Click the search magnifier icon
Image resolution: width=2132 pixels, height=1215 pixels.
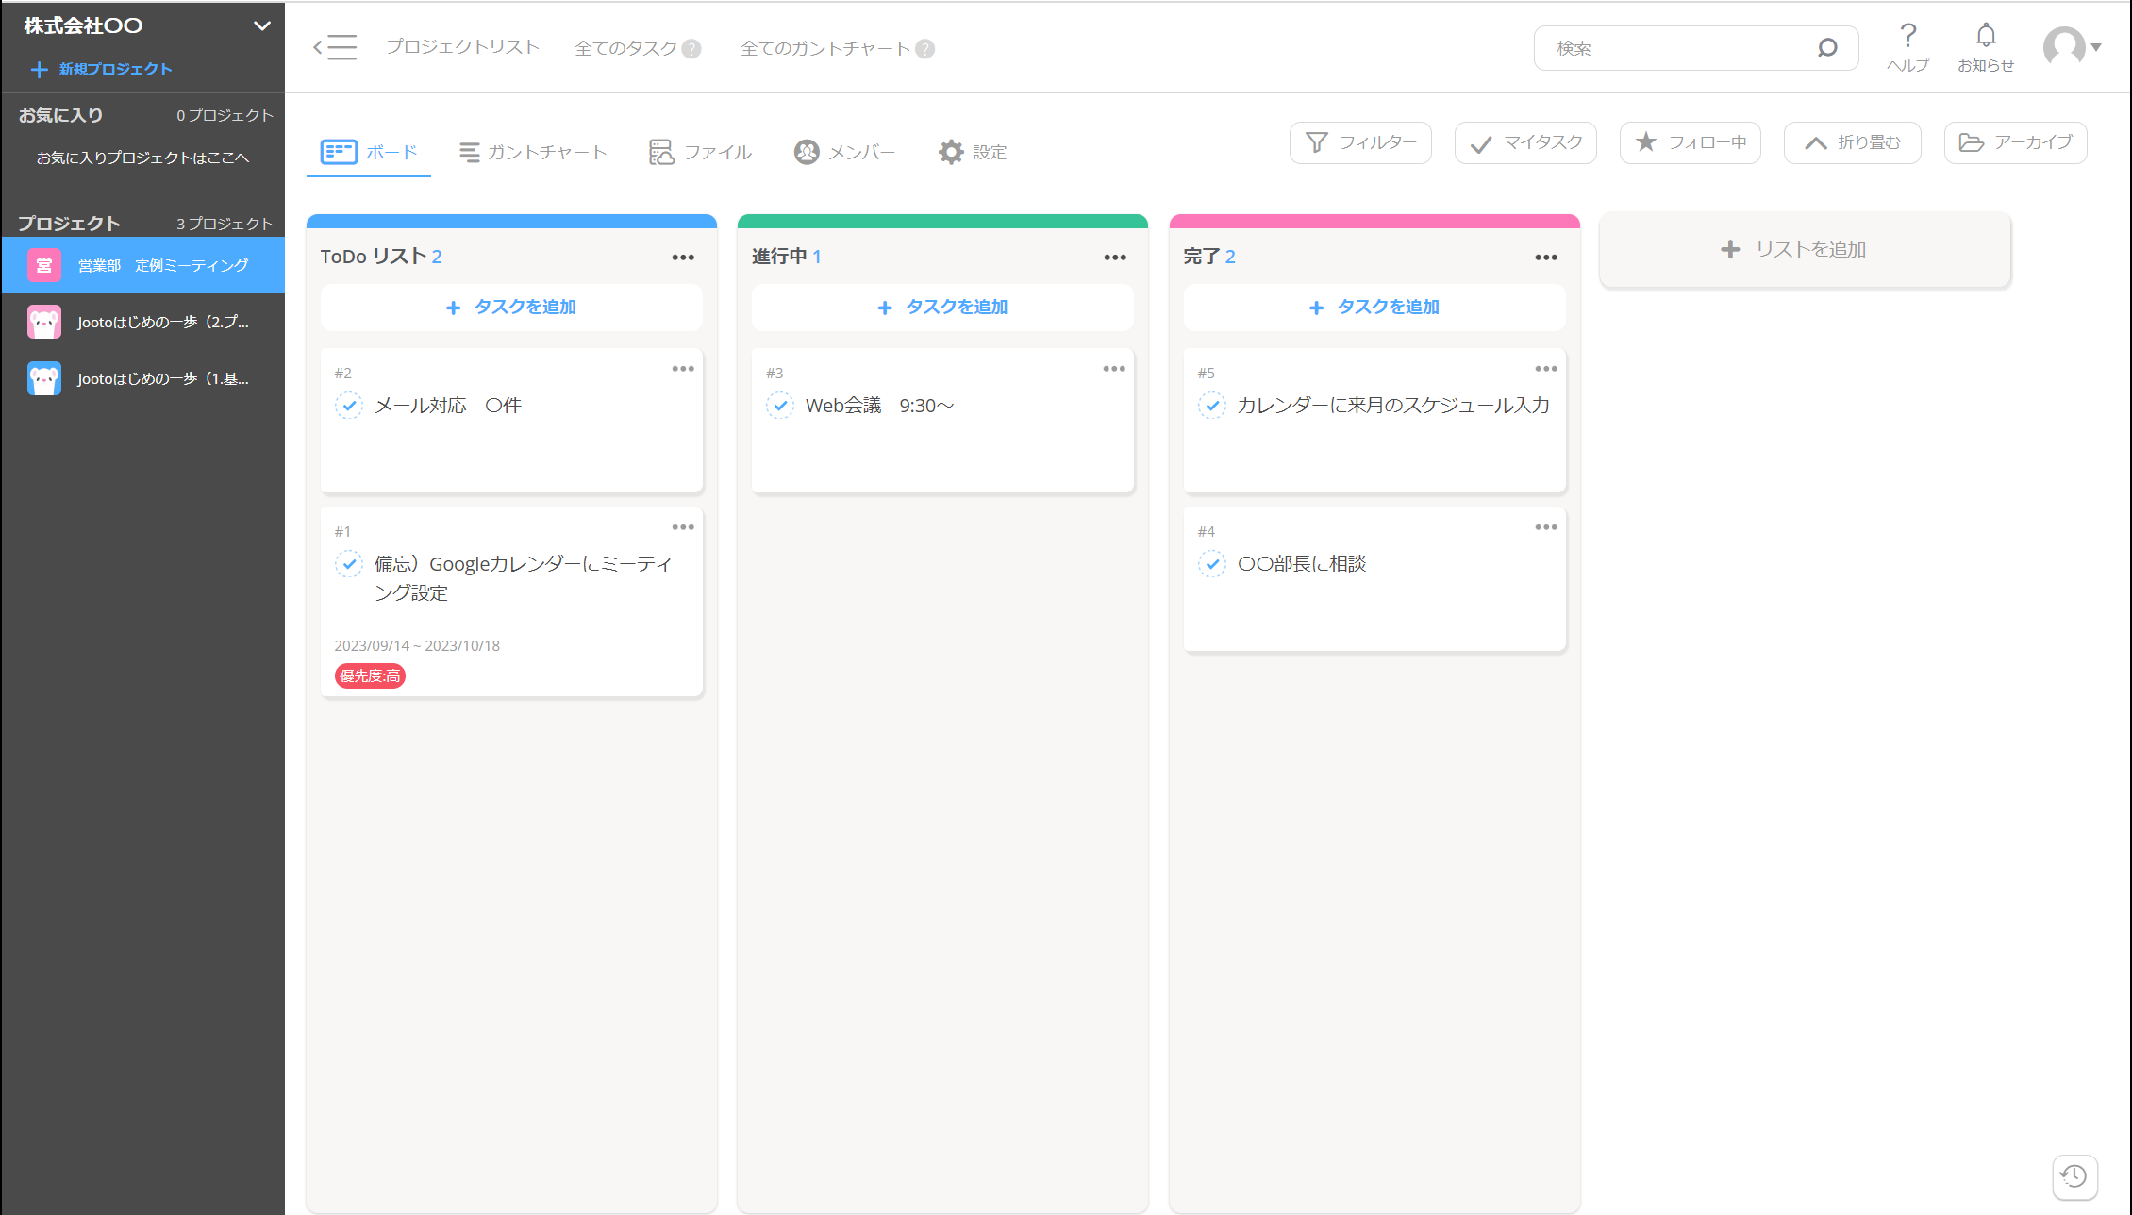[x=1827, y=47]
